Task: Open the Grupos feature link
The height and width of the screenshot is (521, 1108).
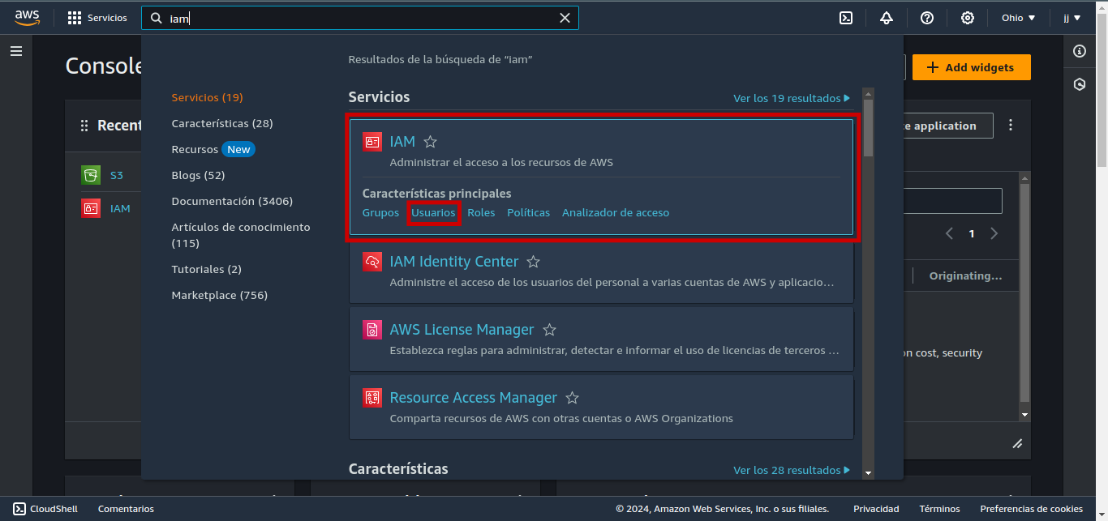Action: tap(380, 212)
